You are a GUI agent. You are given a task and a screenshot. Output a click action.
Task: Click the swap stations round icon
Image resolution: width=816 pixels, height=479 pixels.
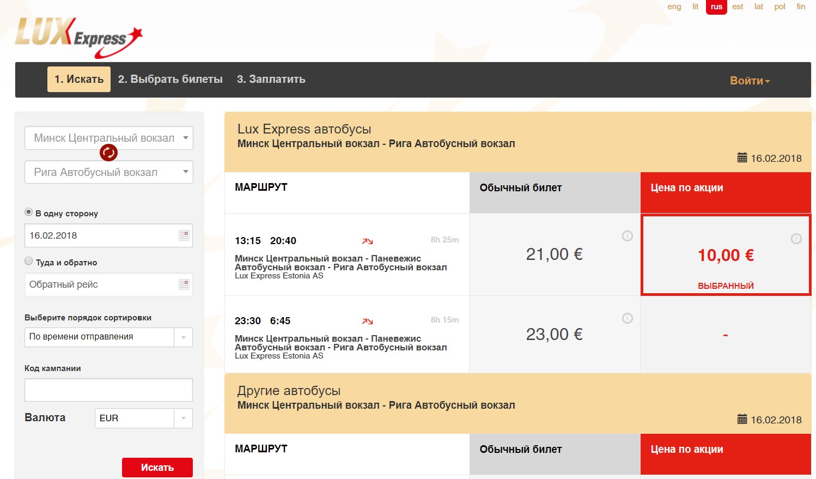point(108,153)
